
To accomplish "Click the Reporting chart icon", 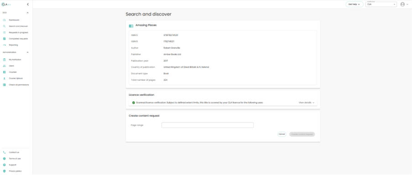I will (4, 45).
